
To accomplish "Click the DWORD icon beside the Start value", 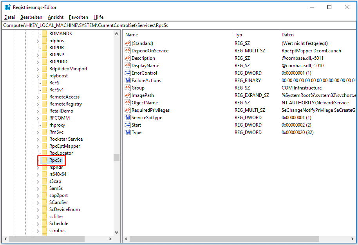I will click(127, 125).
